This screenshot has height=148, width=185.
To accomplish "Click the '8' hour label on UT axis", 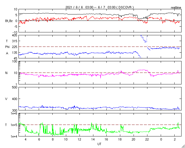I will tap(53, 140).
